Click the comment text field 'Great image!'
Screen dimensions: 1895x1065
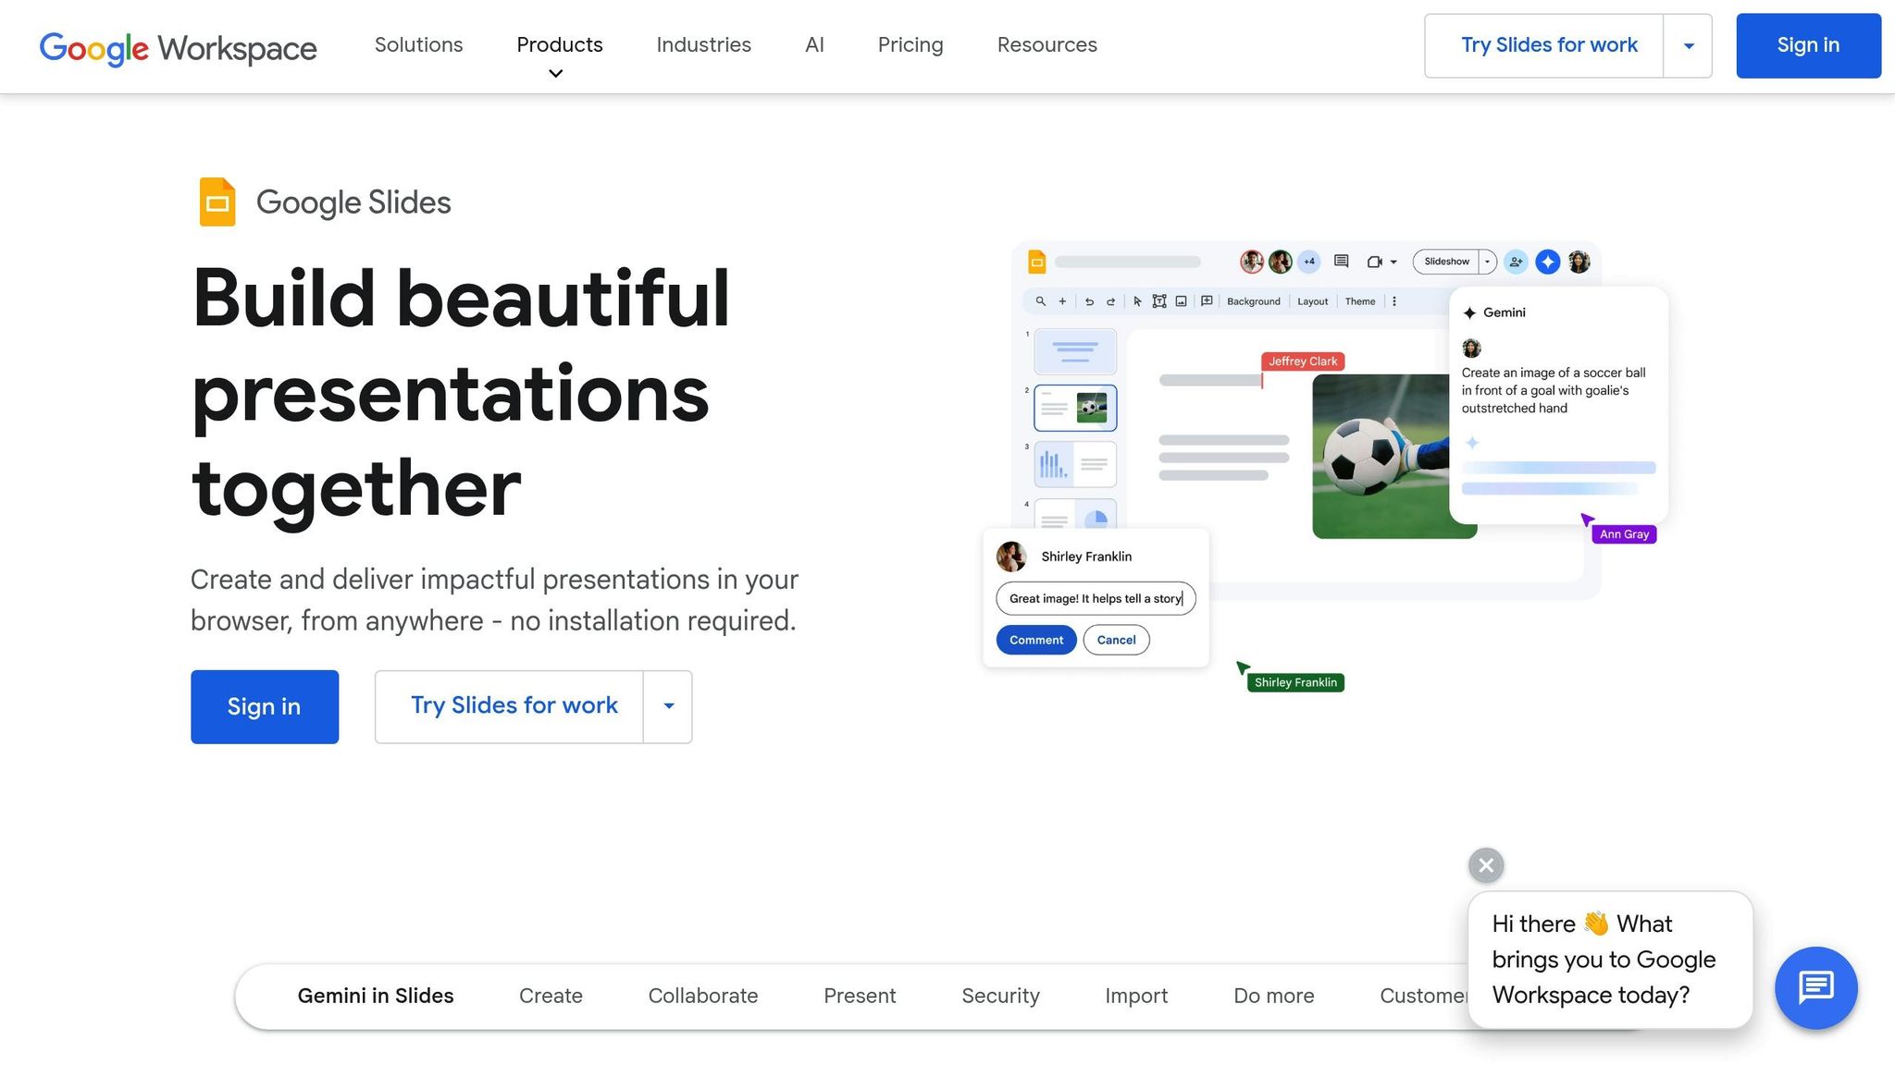1096,598
